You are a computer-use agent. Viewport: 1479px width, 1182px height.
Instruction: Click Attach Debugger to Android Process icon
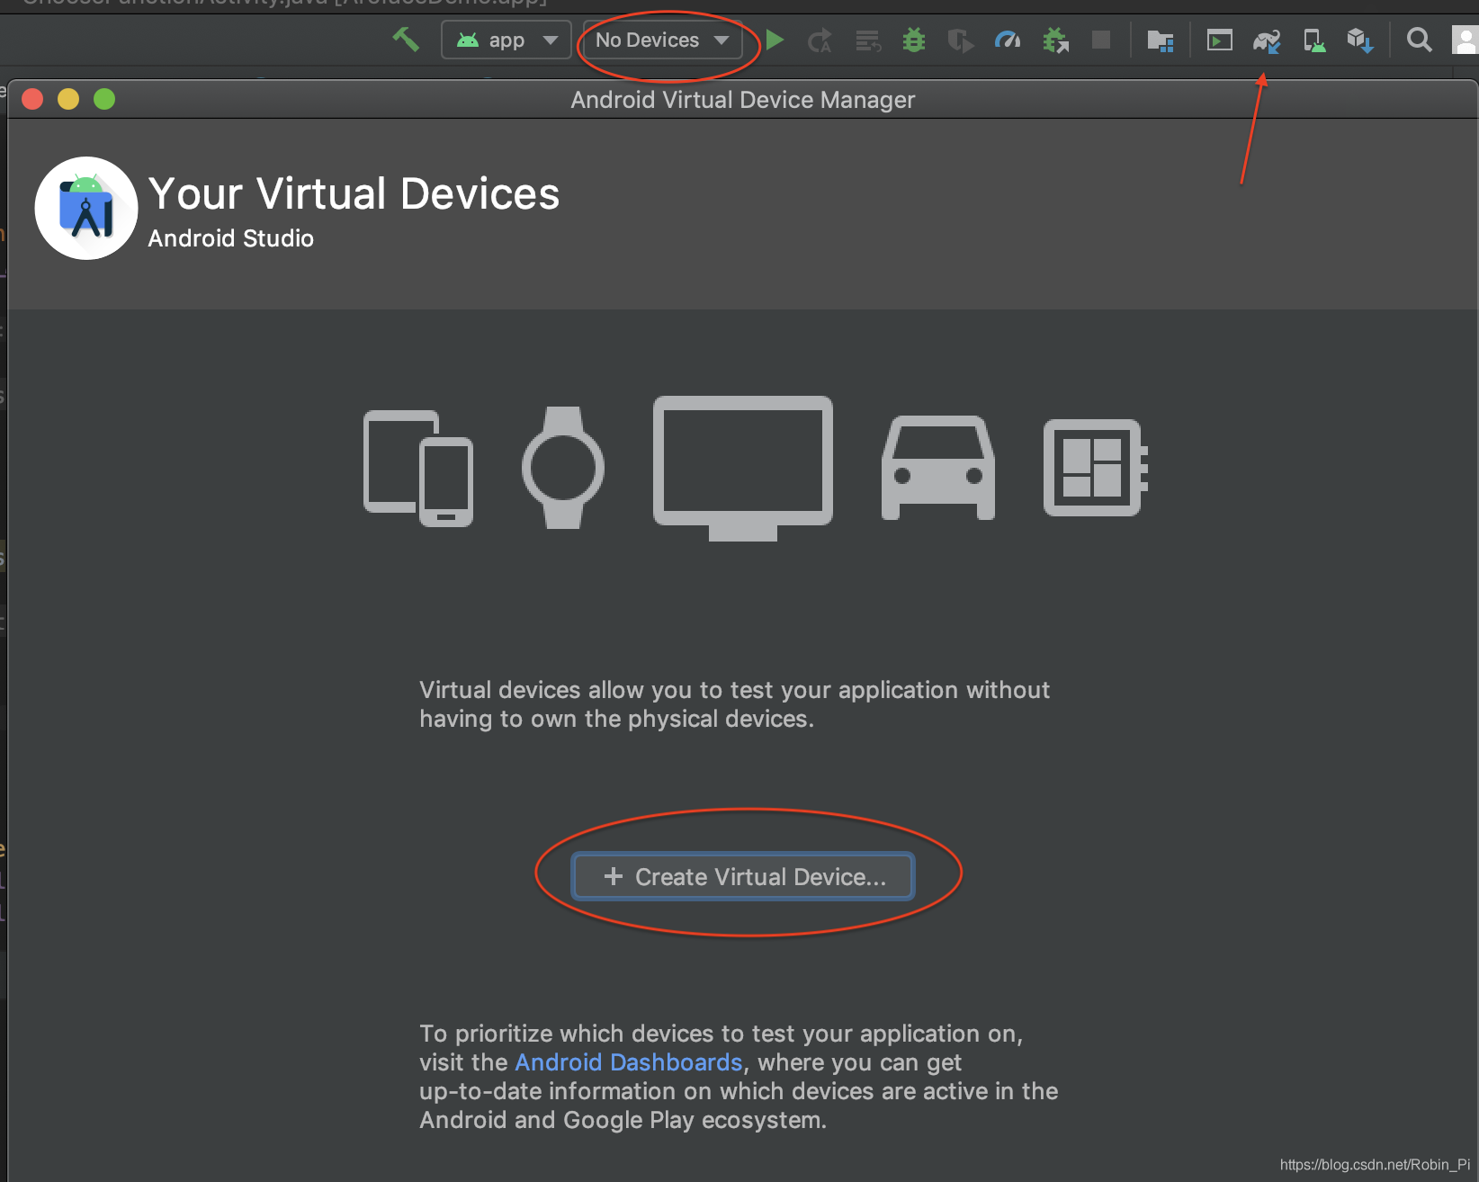1055,40
